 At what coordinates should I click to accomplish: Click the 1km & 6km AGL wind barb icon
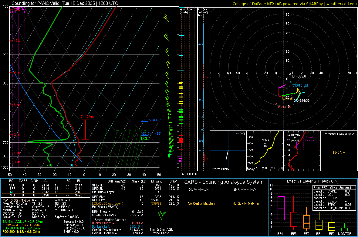coord(162,215)
